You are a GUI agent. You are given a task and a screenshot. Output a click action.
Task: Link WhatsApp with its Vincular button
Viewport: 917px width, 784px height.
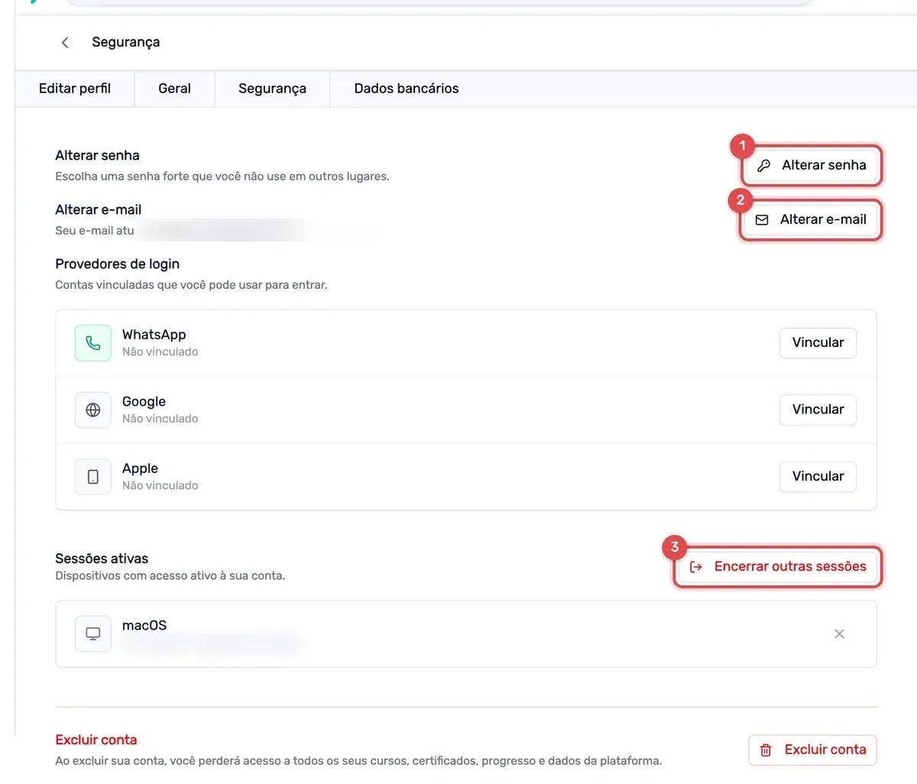(818, 342)
